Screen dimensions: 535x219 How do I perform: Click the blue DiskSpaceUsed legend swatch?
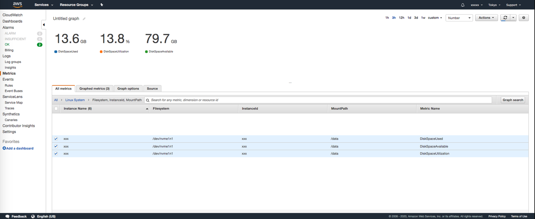pyautogui.click(x=56, y=52)
